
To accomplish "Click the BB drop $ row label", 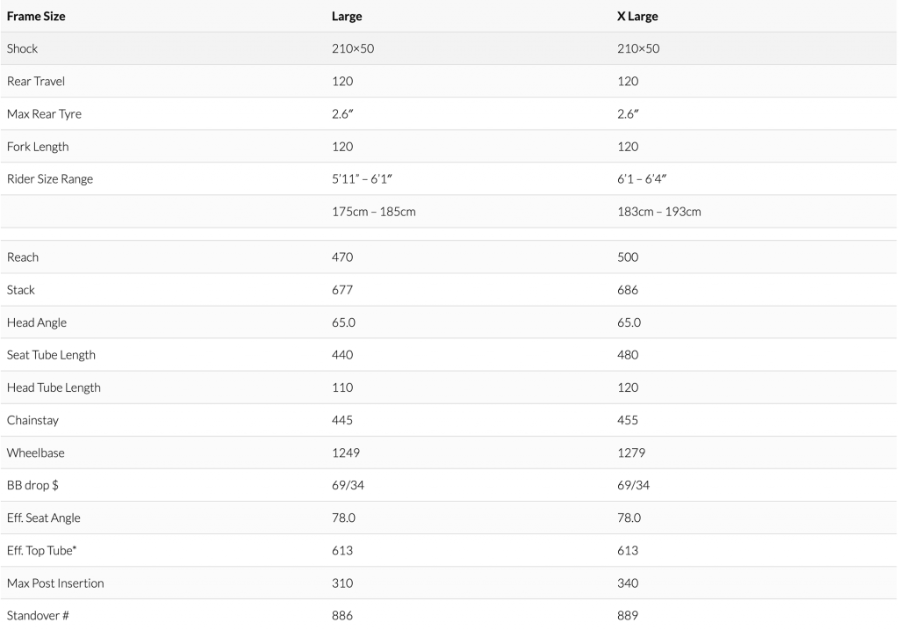I will click(32, 485).
